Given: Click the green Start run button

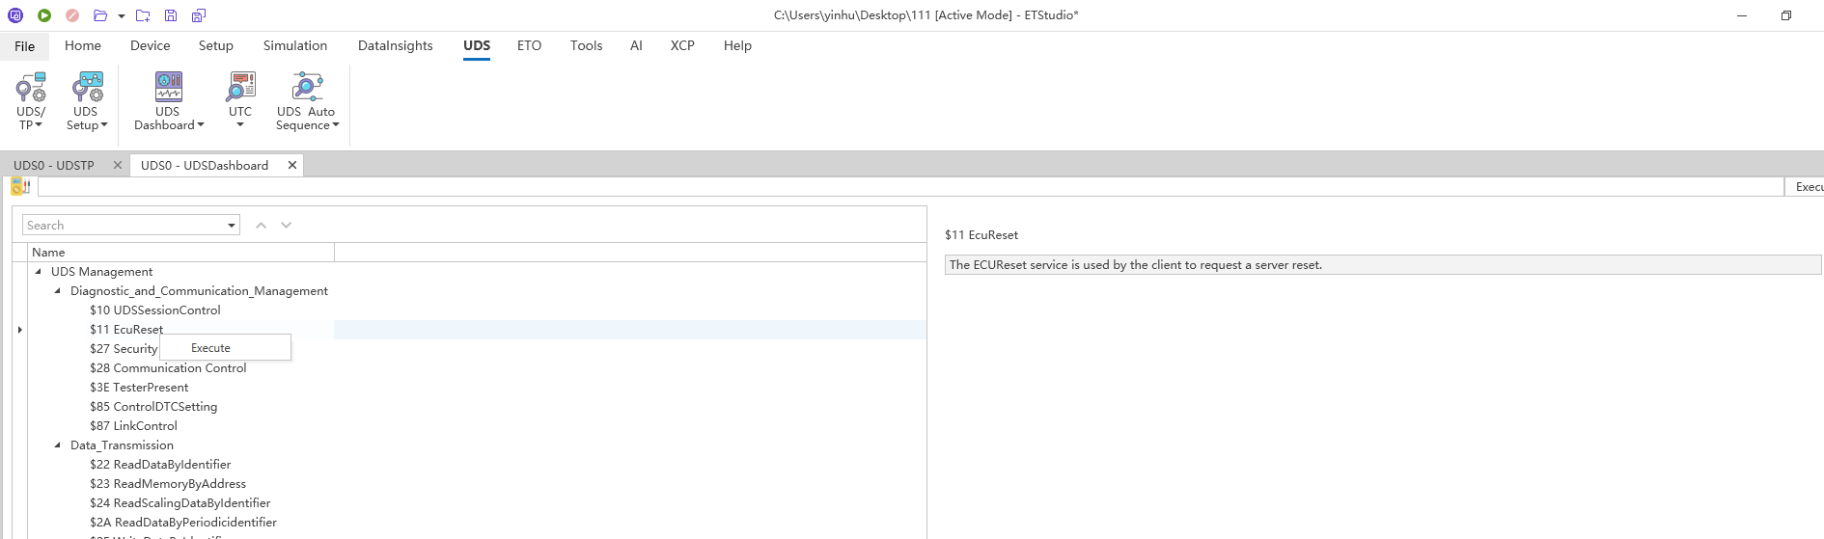Looking at the screenshot, I should (44, 15).
